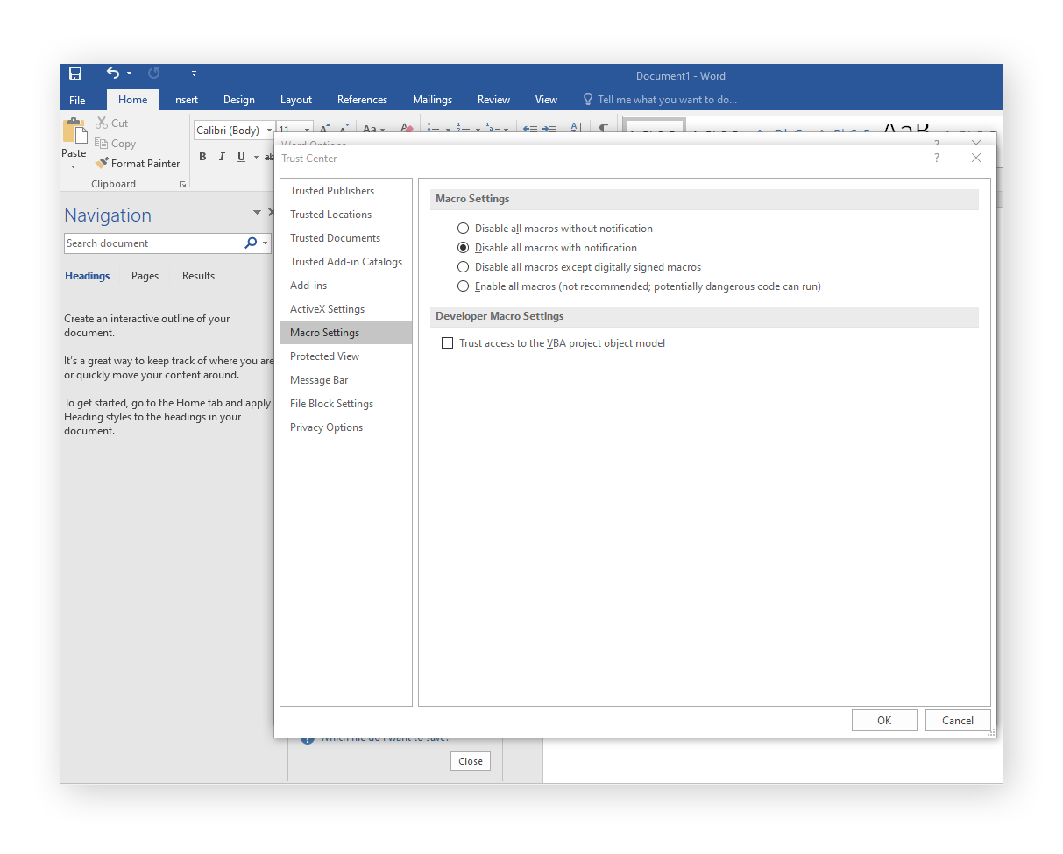Select Protected View in the Trust Center list

[324, 356]
